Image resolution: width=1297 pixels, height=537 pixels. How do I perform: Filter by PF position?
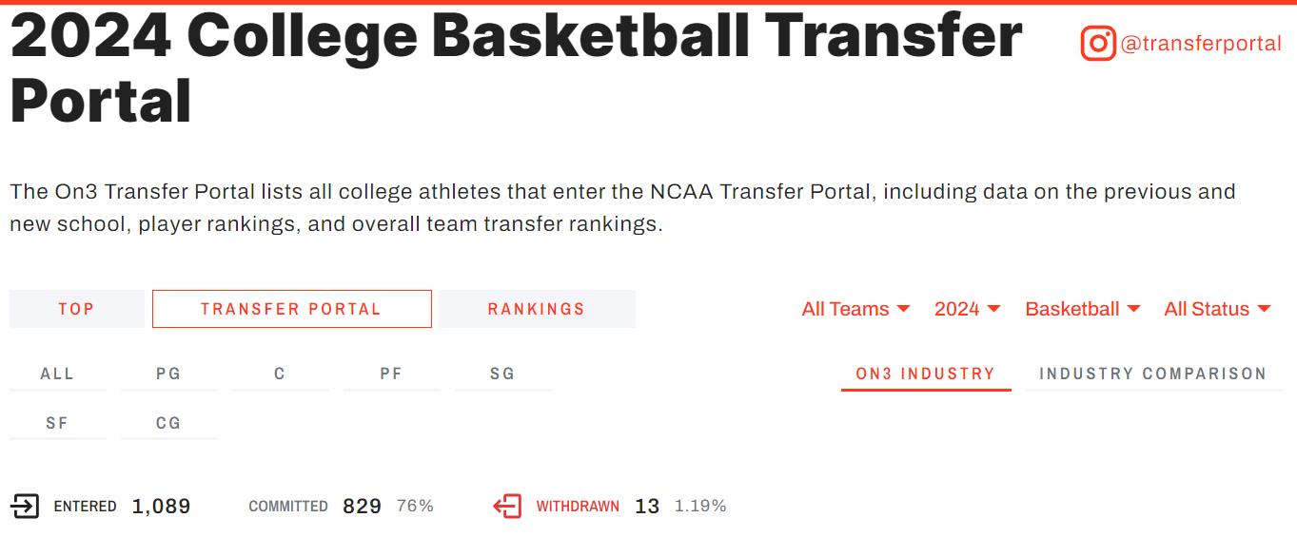[x=391, y=374]
